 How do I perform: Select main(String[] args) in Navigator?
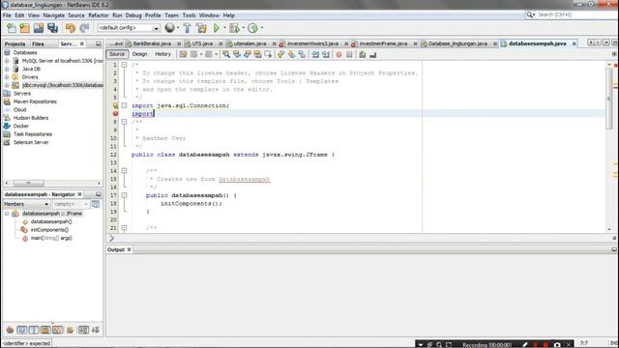tap(51, 238)
